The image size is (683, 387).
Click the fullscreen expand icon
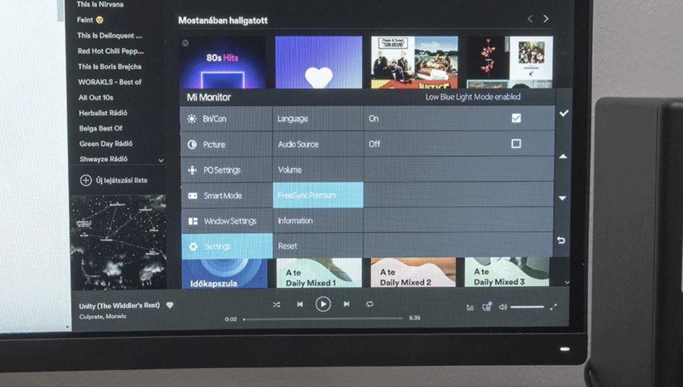click(553, 307)
